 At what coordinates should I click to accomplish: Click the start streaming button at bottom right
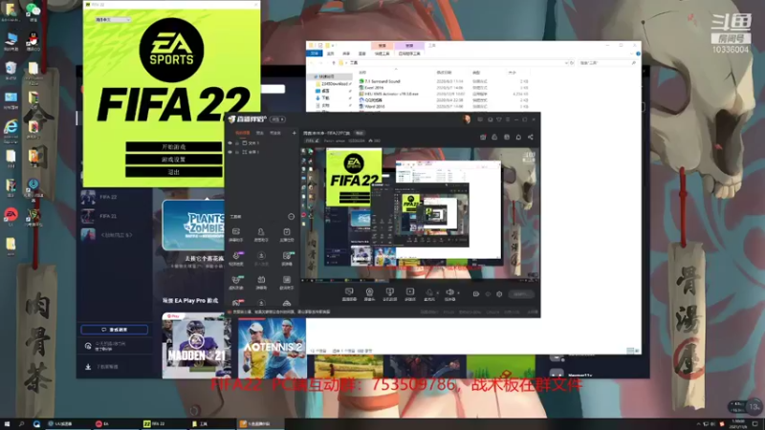click(520, 294)
